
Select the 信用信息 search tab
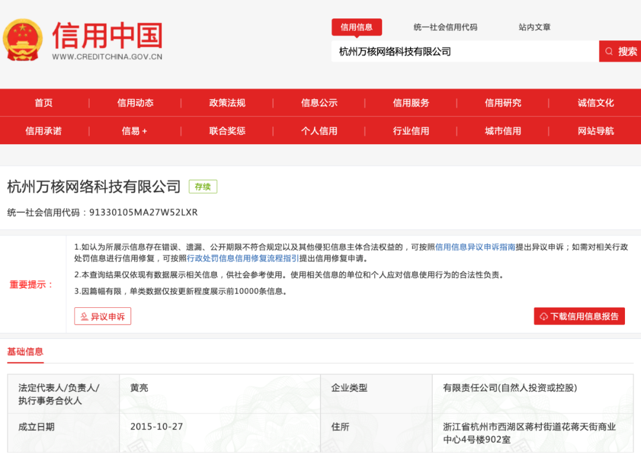click(x=357, y=27)
